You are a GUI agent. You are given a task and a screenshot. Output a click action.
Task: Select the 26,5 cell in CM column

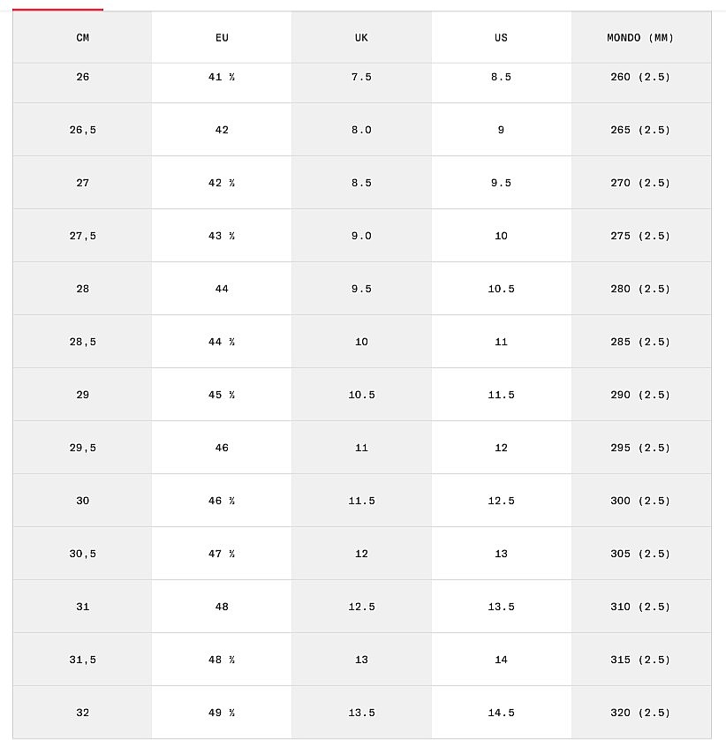(82, 130)
